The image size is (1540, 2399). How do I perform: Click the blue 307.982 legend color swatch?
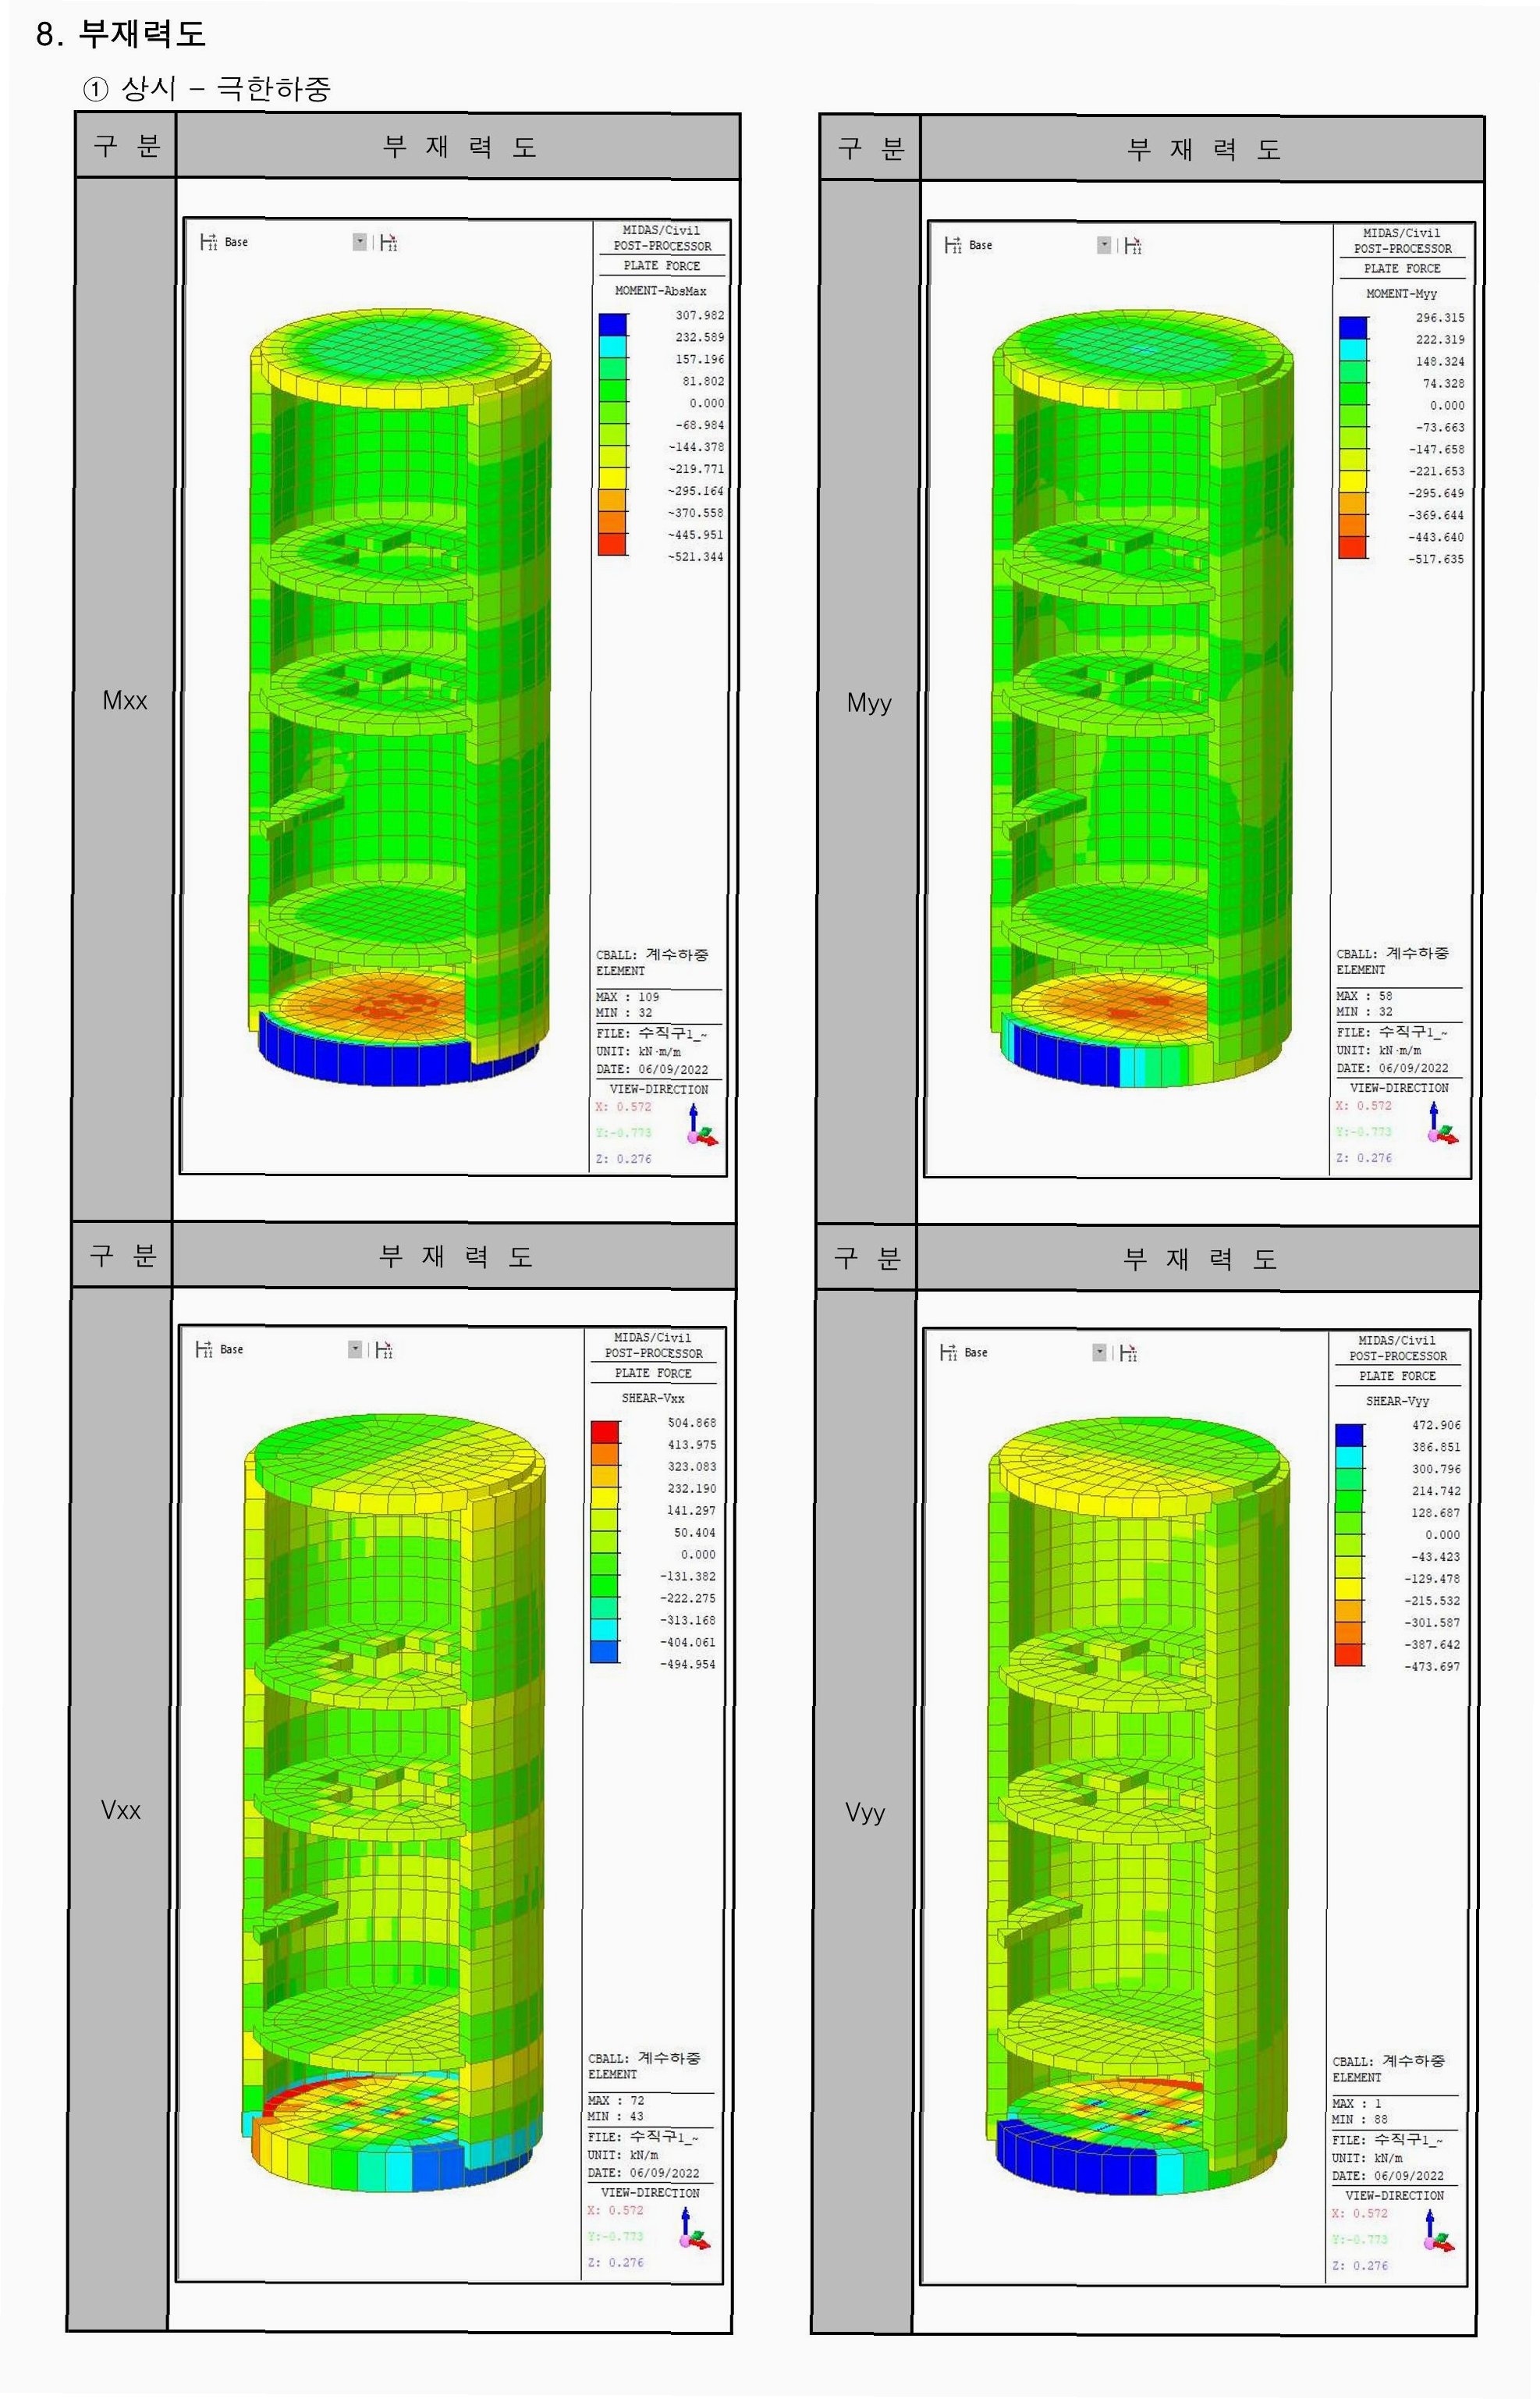tap(613, 324)
